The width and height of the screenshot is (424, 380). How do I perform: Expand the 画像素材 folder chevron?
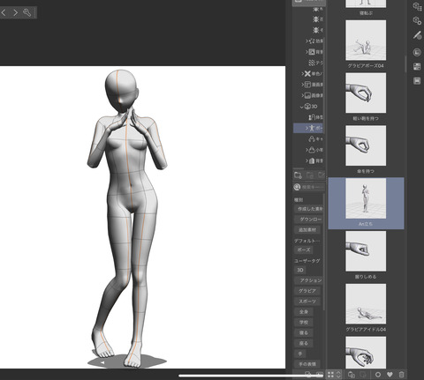302,95
